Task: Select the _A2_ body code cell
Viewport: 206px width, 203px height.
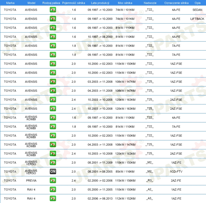Action: coord(149,189)
